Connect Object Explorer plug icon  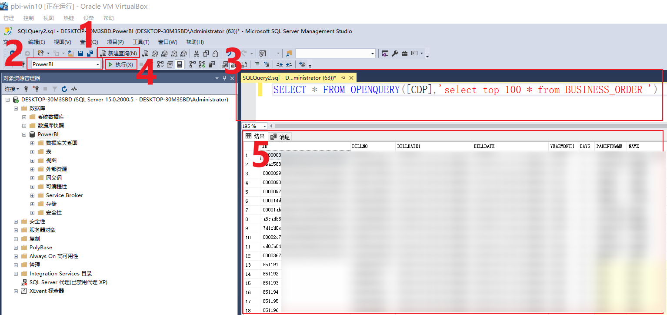[x=26, y=89]
